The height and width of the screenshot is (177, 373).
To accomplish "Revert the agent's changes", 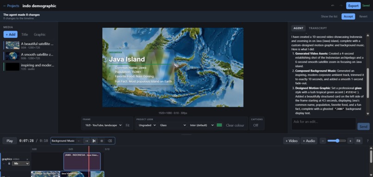I will 363,16.
